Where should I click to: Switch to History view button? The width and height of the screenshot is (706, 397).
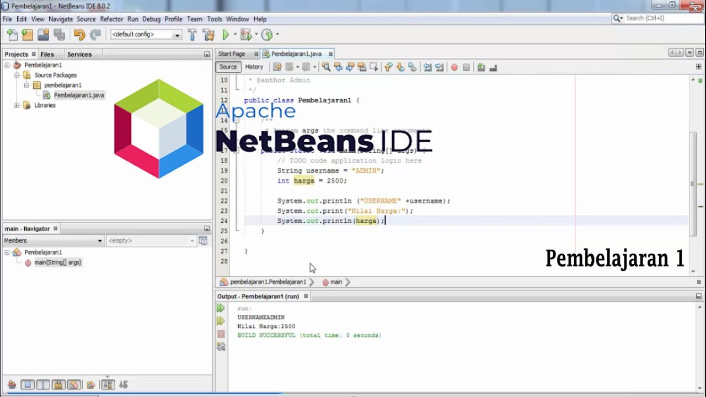coord(254,67)
